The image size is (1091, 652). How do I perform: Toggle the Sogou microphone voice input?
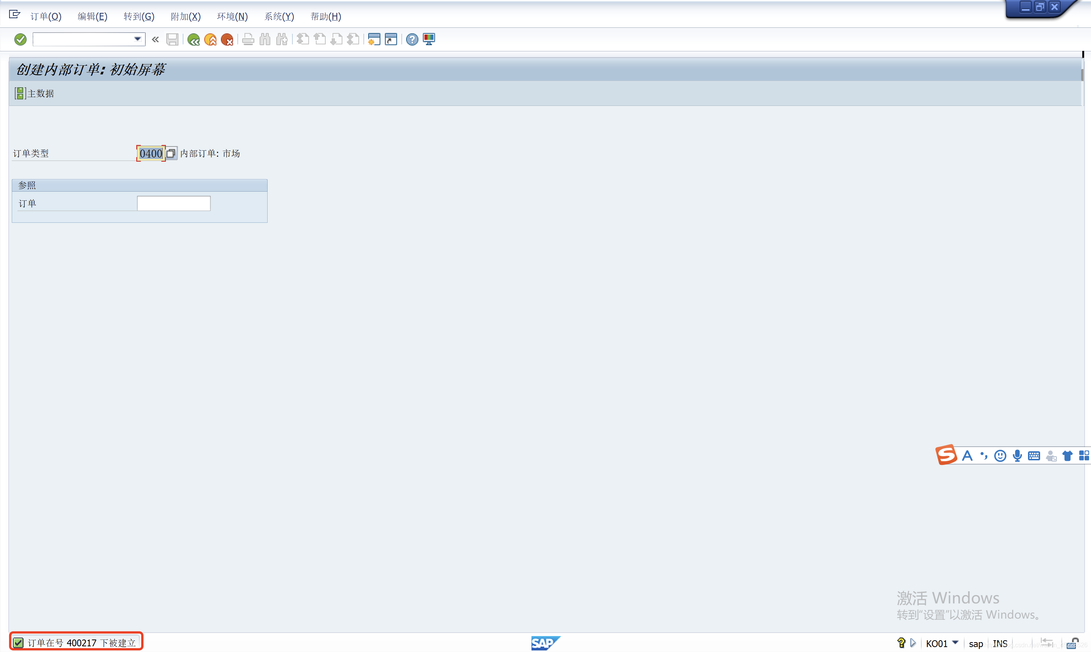click(1017, 456)
